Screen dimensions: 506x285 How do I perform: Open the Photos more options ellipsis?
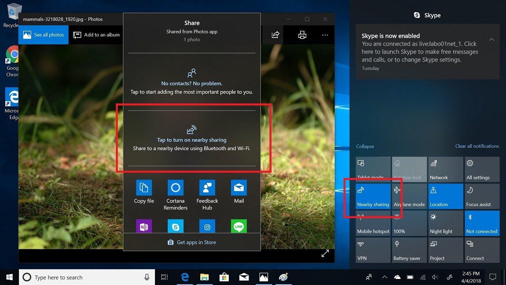click(x=325, y=35)
